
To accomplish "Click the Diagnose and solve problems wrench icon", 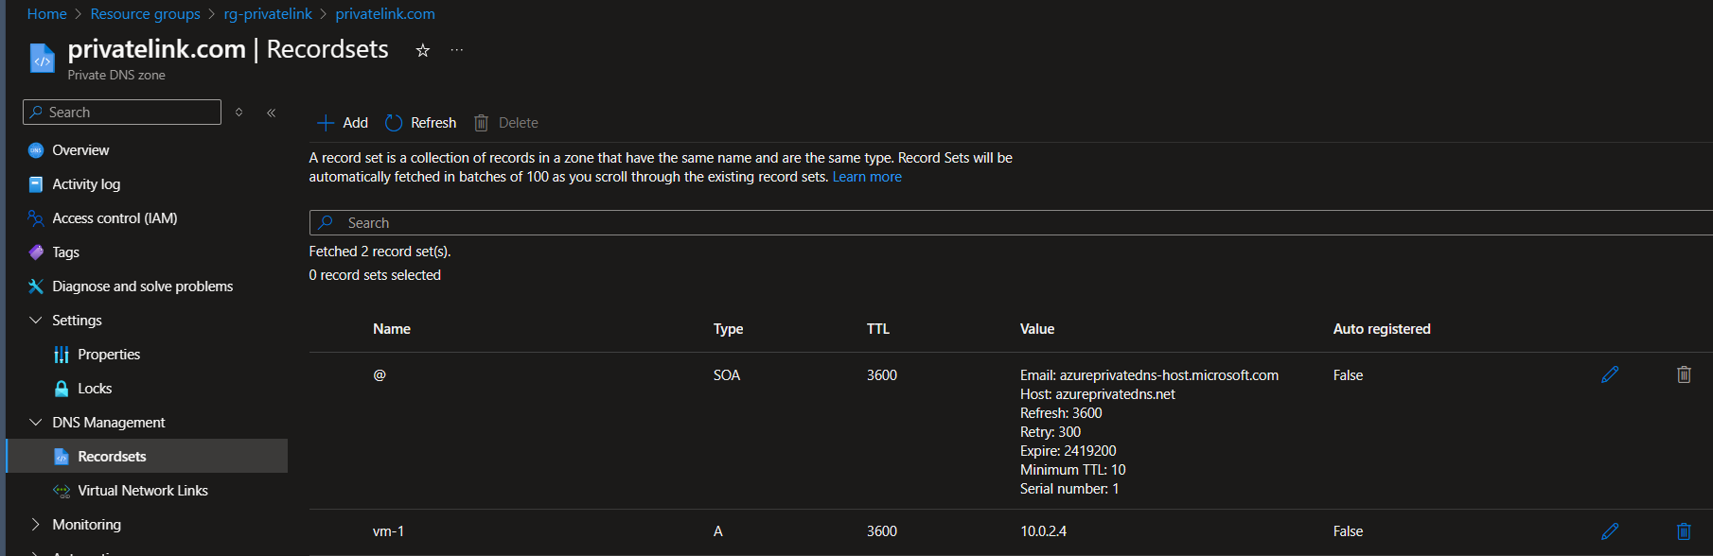I will 36,287.
